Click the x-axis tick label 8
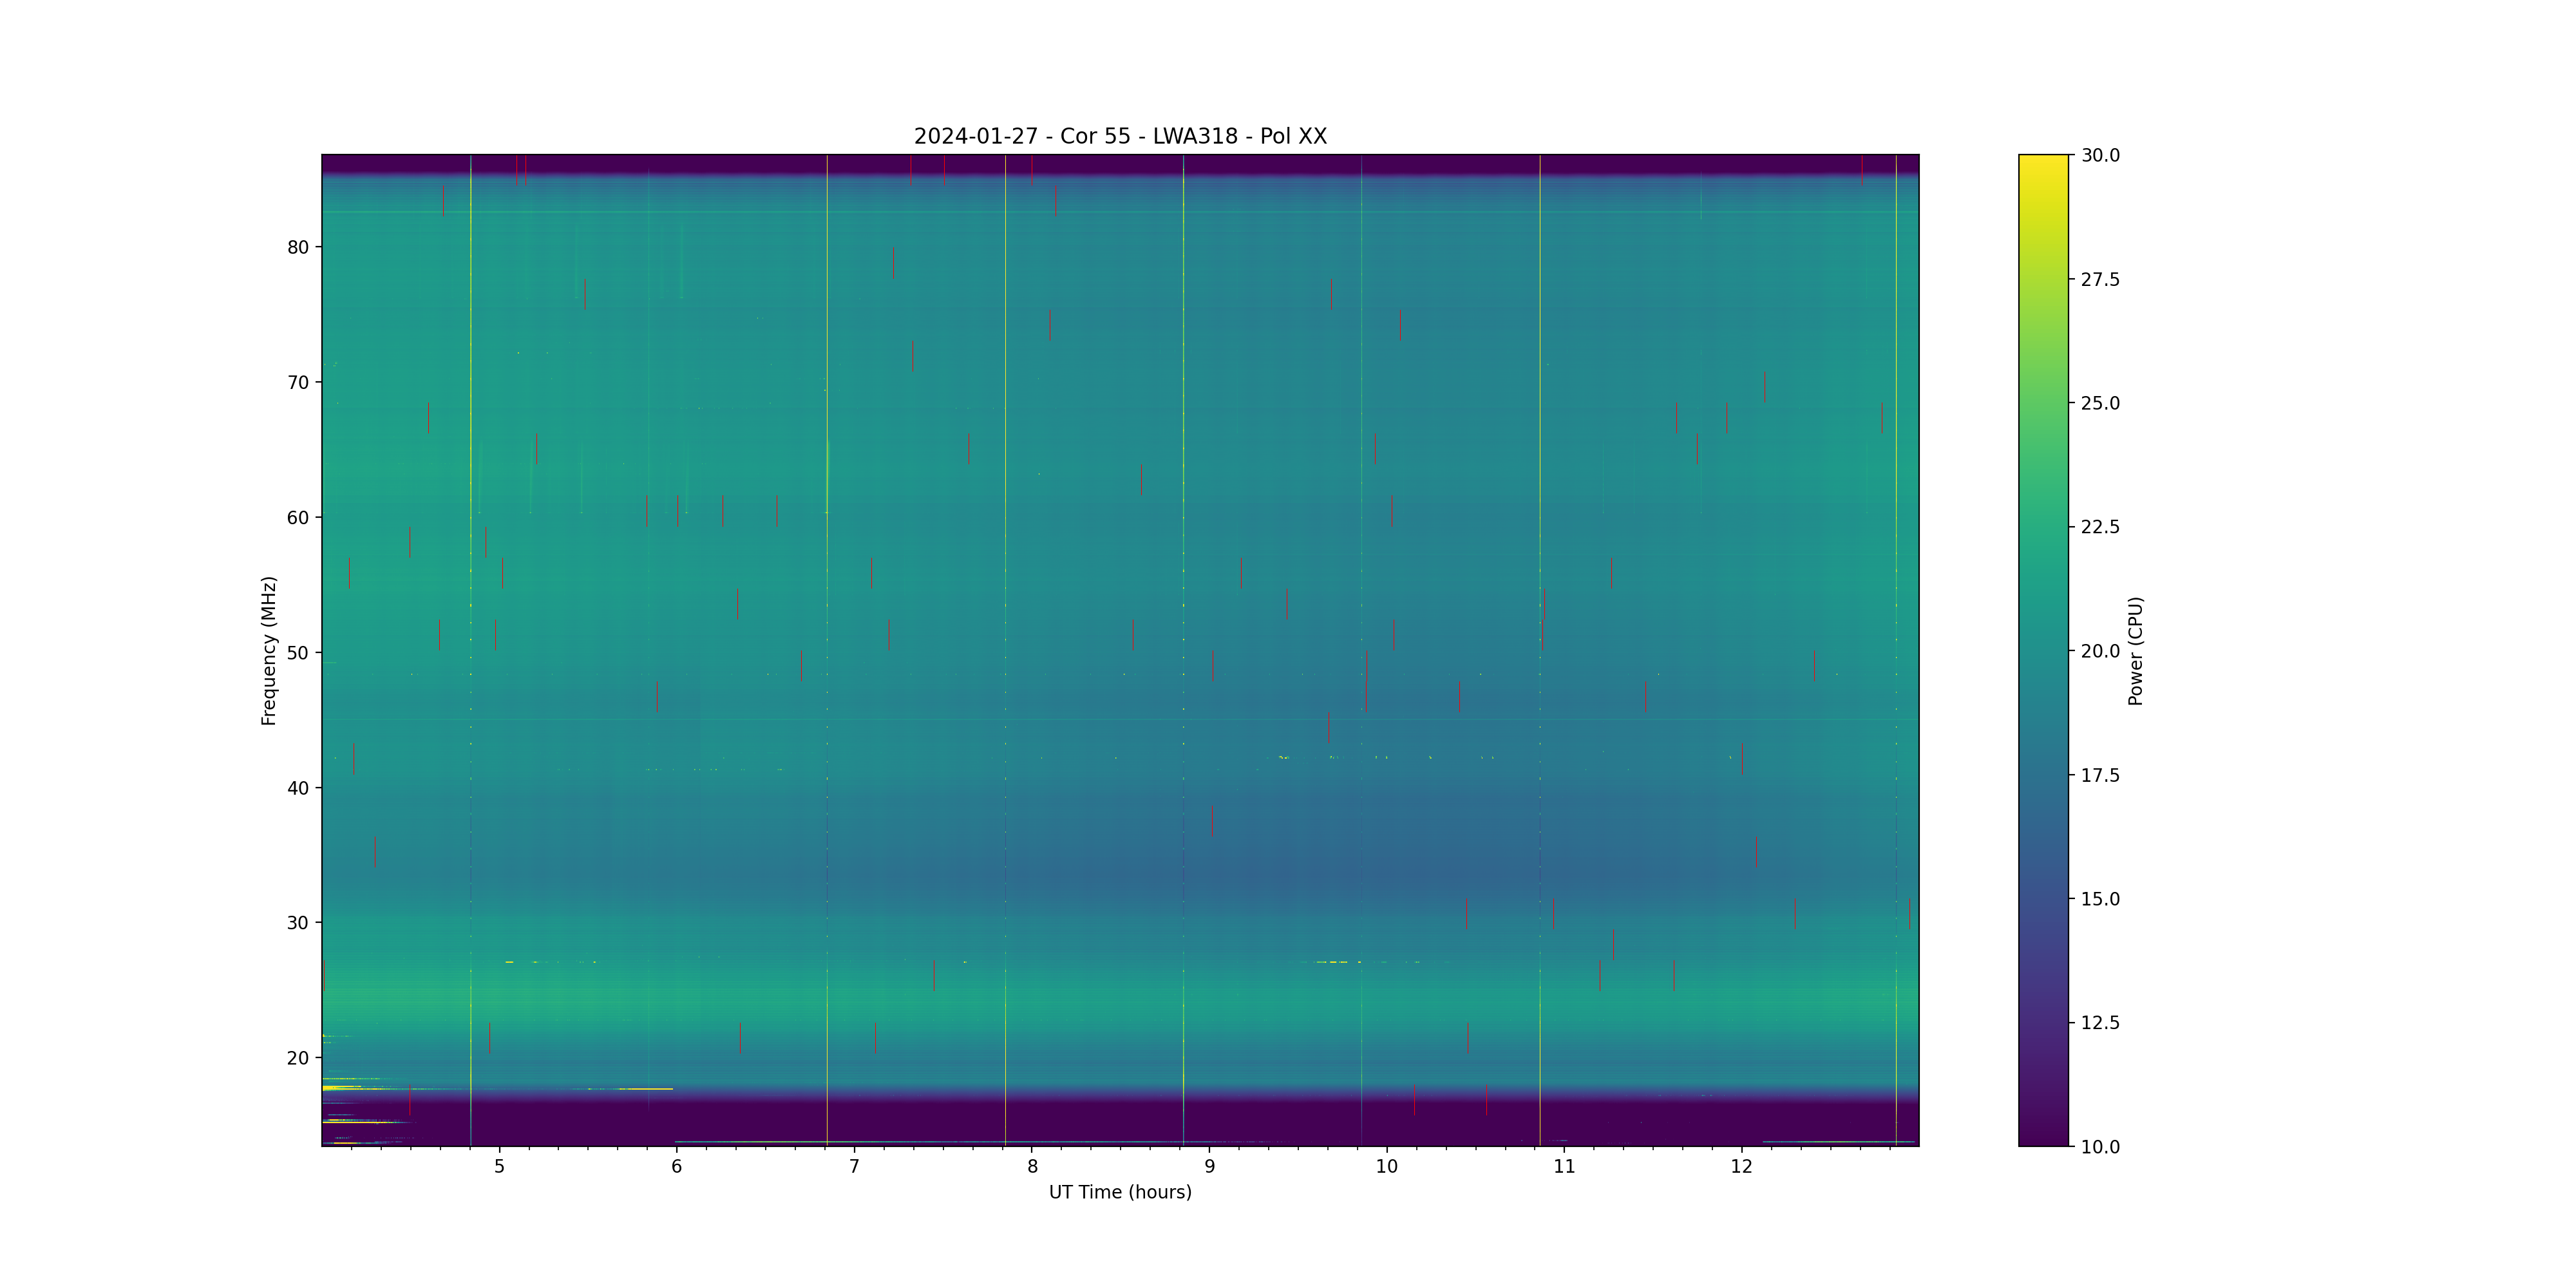 pos(1032,1166)
